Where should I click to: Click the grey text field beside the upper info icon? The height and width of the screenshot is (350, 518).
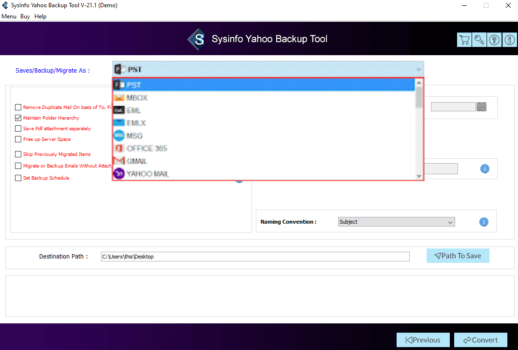(441, 169)
